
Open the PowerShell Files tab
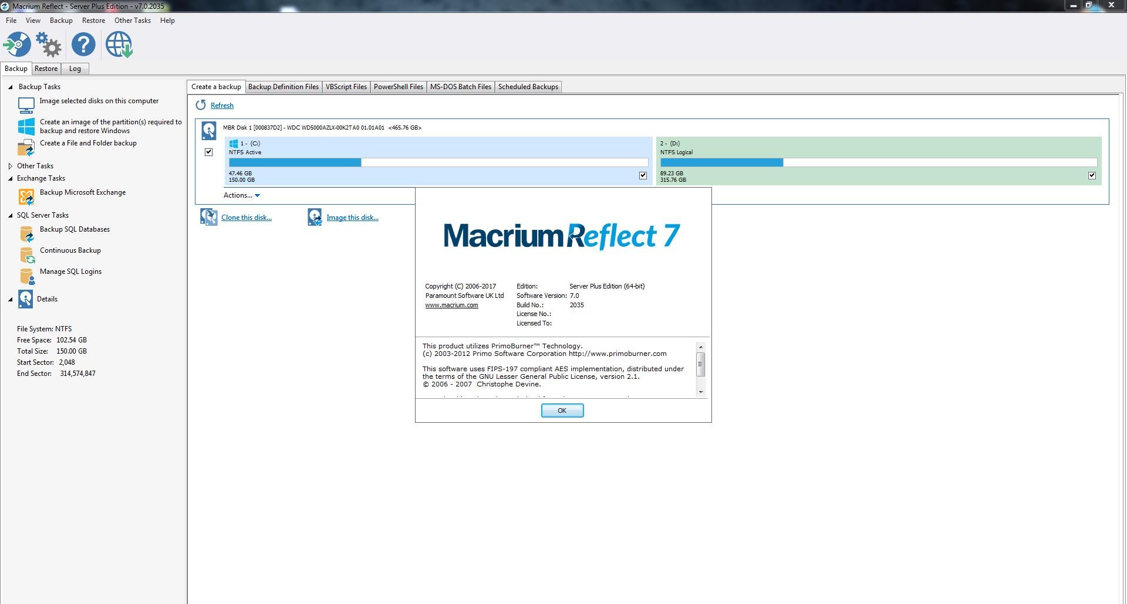pos(399,87)
